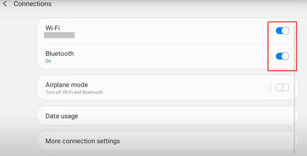Select the Airplane mode label
Screen dimensions: 307x156
pyautogui.click(x=66, y=85)
